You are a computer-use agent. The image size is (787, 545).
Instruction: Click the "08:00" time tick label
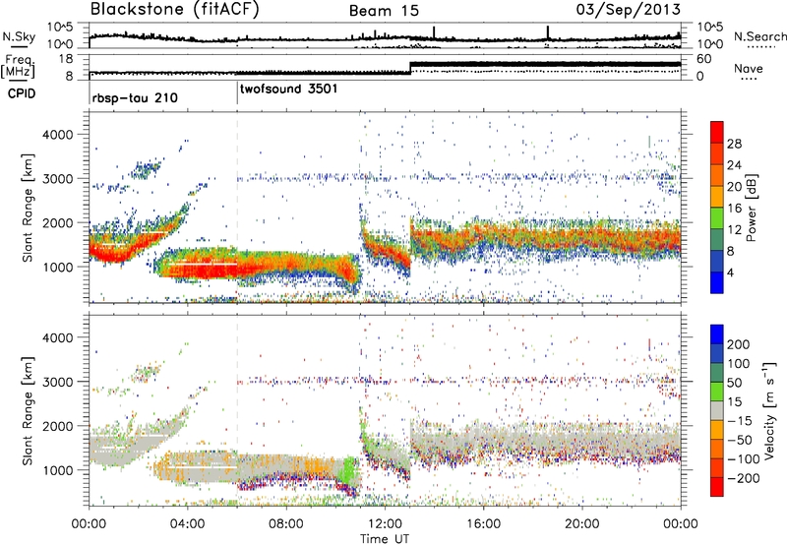[x=286, y=524]
